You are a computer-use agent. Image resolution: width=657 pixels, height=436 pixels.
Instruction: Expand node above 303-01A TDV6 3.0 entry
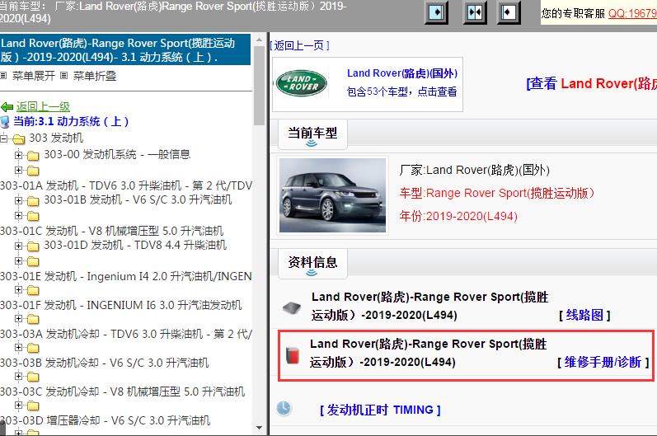pyautogui.click(x=18, y=170)
